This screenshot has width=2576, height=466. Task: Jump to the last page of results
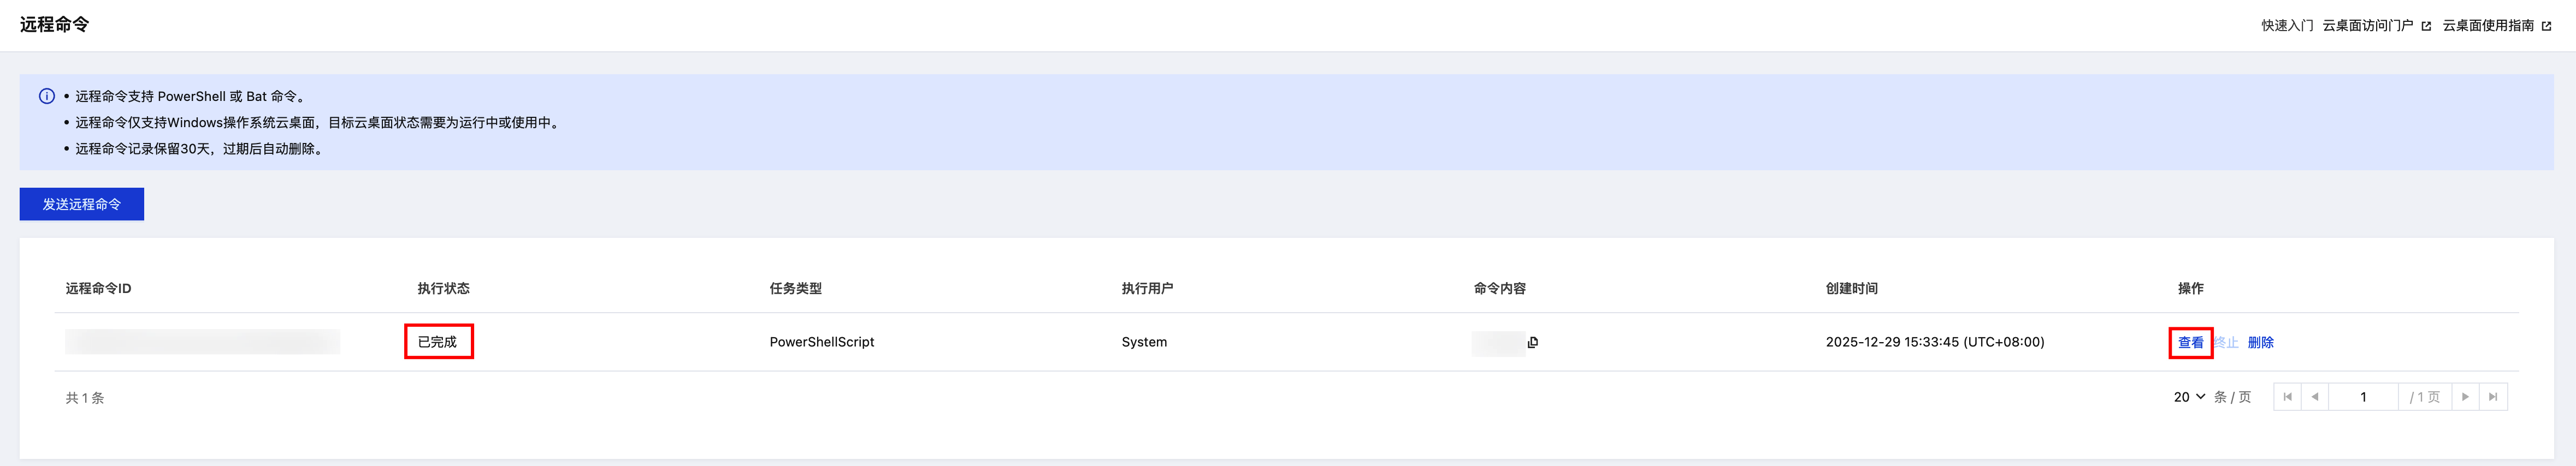click(2493, 397)
